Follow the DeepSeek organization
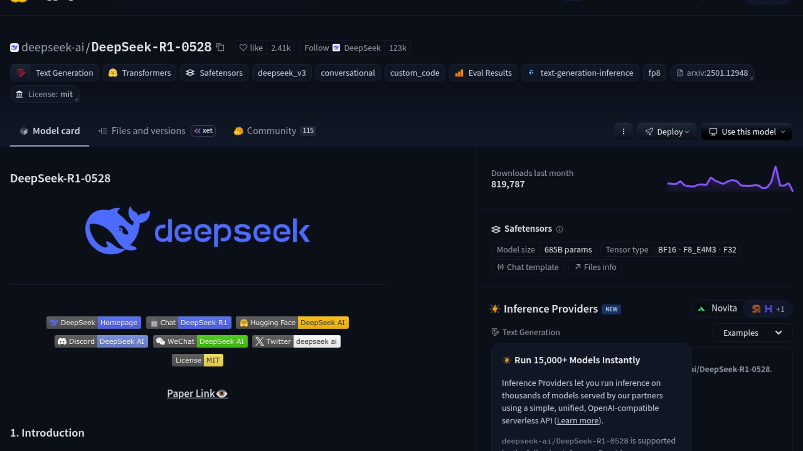Viewport: 803px width, 451px height. [317, 48]
